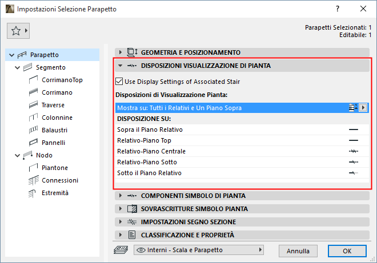Image resolution: width=377 pixels, height=263 pixels.
Task: Select the CorrimanoTop tree item icon
Action: [33, 80]
